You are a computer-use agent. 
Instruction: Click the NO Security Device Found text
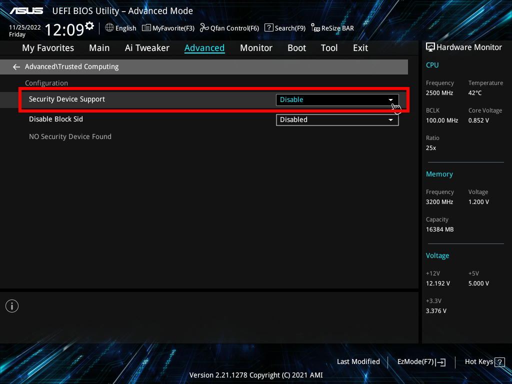70,136
